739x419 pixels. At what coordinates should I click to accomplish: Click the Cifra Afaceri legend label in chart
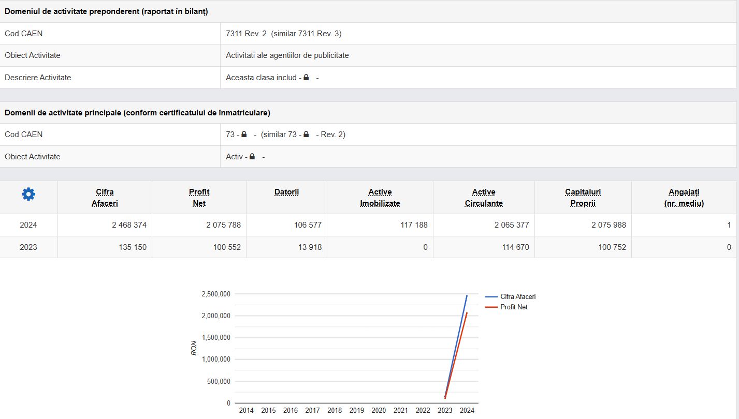pyautogui.click(x=518, y=297)
